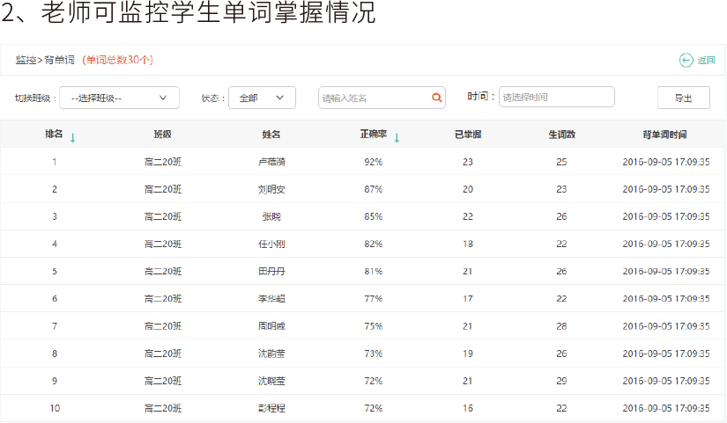Image resolution: width=727 pixels, height=423 pixels.
Task: Select student 田丹丹 in the table
Action: 271,271
